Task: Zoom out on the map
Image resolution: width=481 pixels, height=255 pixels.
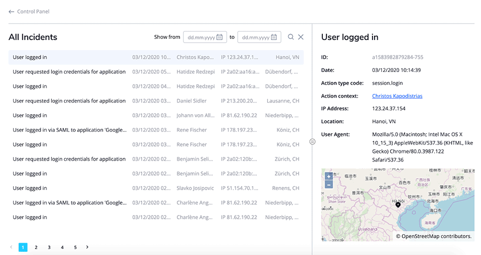Action: coord(329,185)
